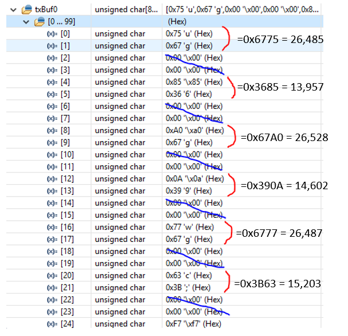Image resolution: width=348 pixels, height=336 pixels.
Task: Click the variable icon for element [10]
Action: (x=52, y=155)
